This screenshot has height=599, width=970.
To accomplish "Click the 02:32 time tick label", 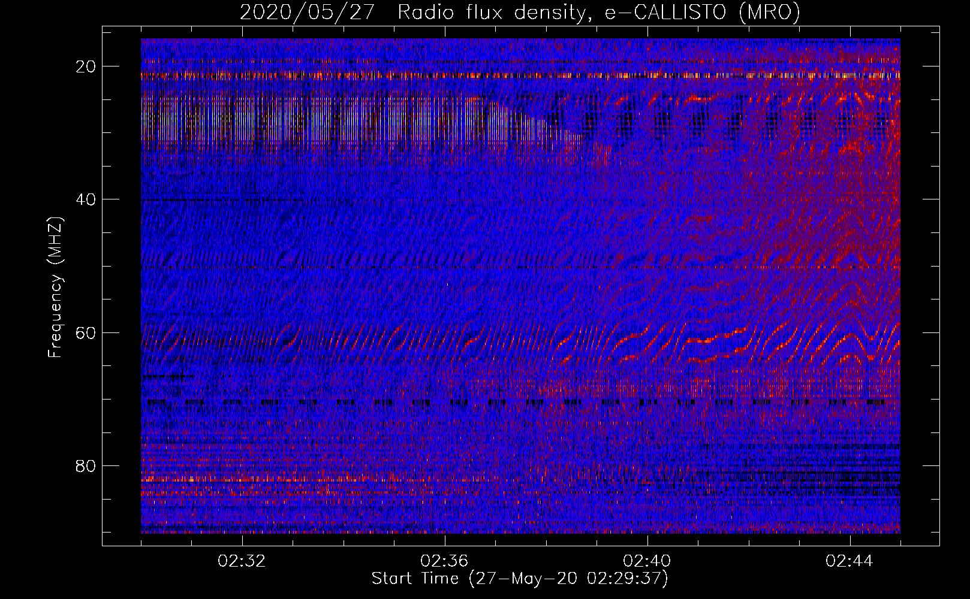I will pyautogui.click(x=242, y=561).
